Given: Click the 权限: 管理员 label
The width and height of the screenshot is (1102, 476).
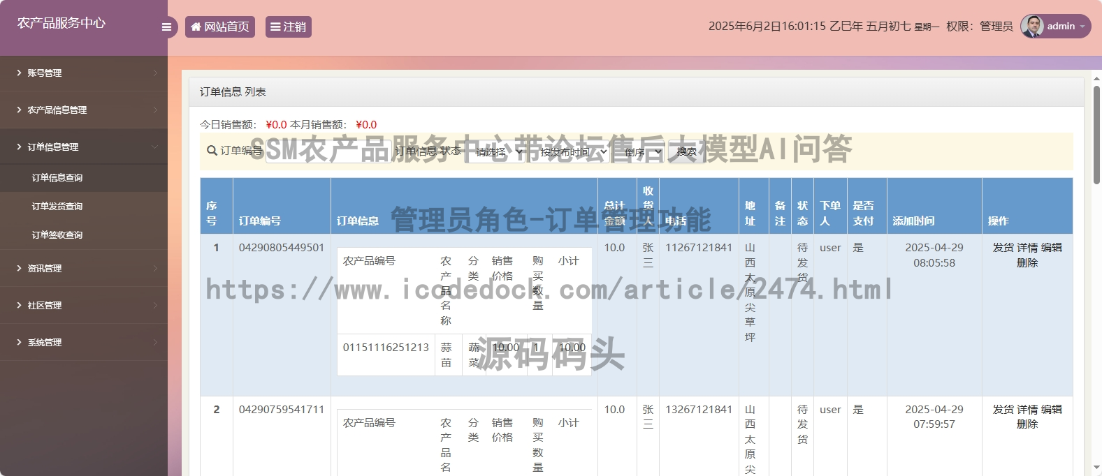Looking at the screenshot, I should point(980,27).
